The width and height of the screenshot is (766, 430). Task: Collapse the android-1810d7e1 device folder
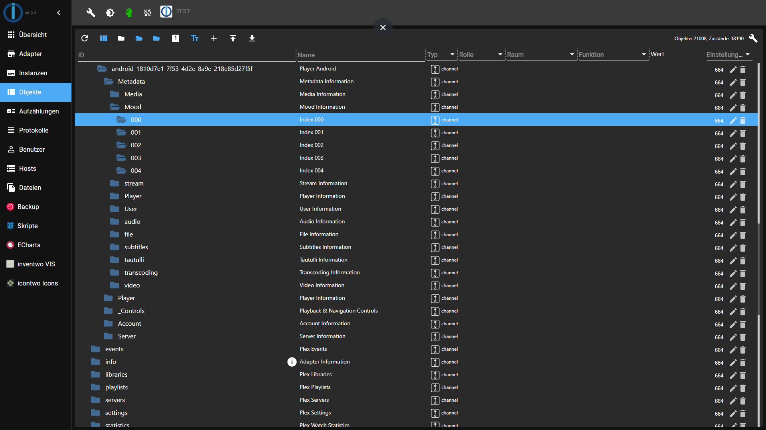pyautogui.click(x=102, y=68)
